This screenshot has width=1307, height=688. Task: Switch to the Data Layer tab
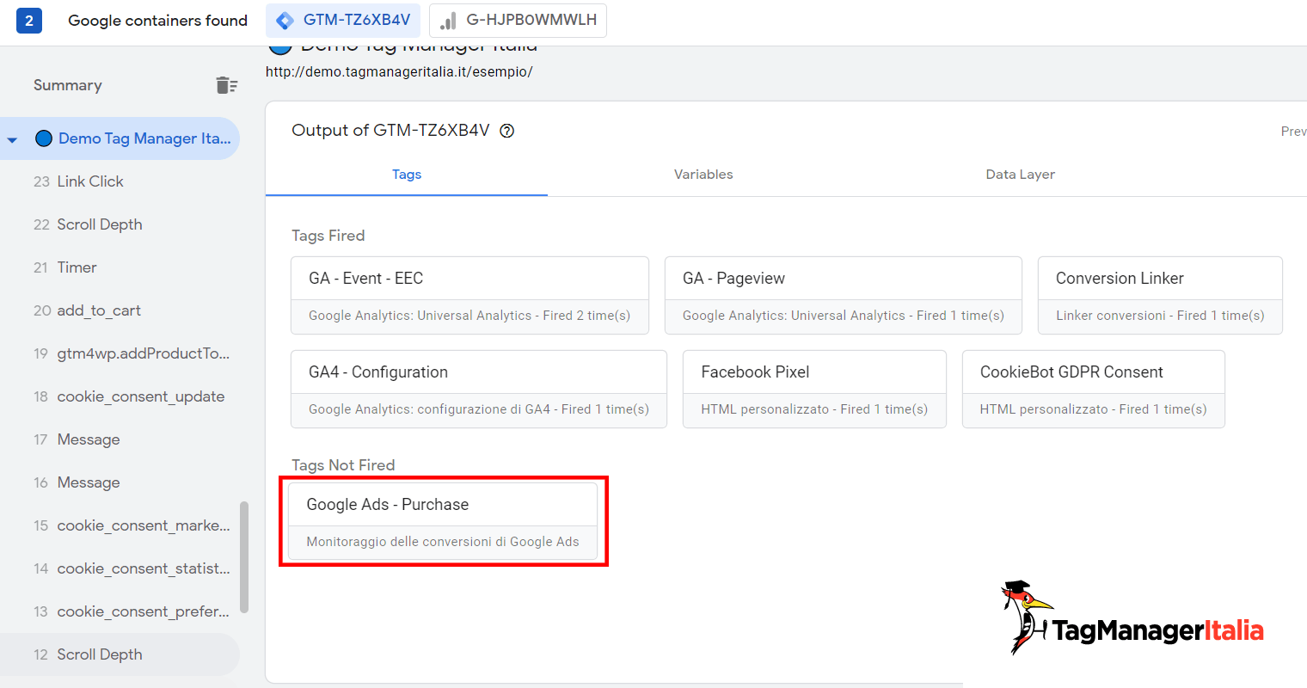tap(1020, 175)
